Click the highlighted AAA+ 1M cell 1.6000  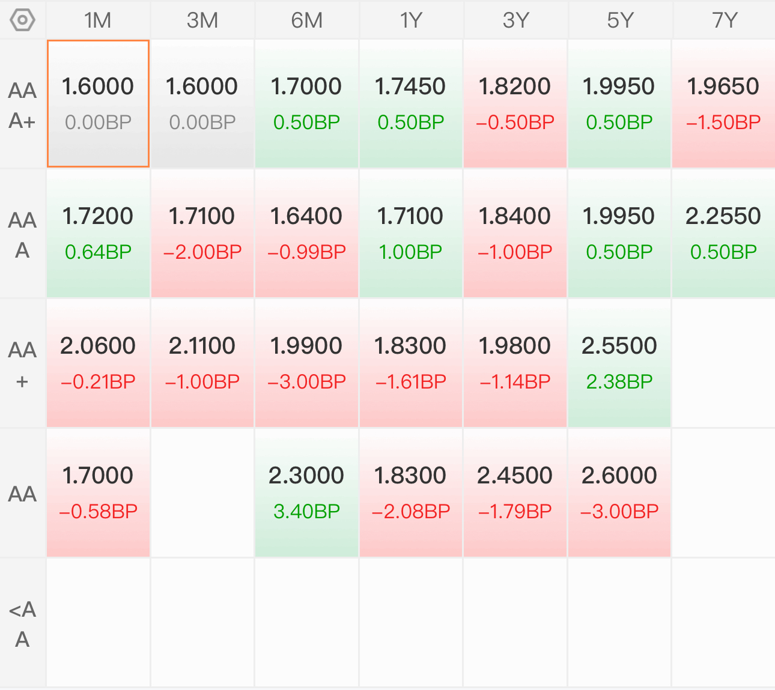click(98, 104)
